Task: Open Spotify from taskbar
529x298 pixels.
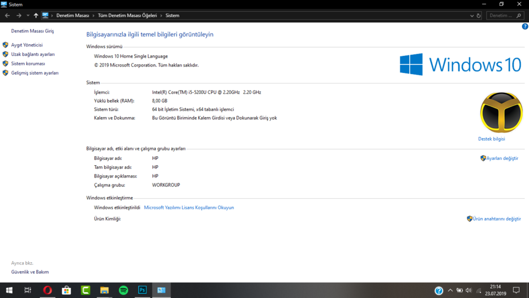Action: (x=123, y=290)
